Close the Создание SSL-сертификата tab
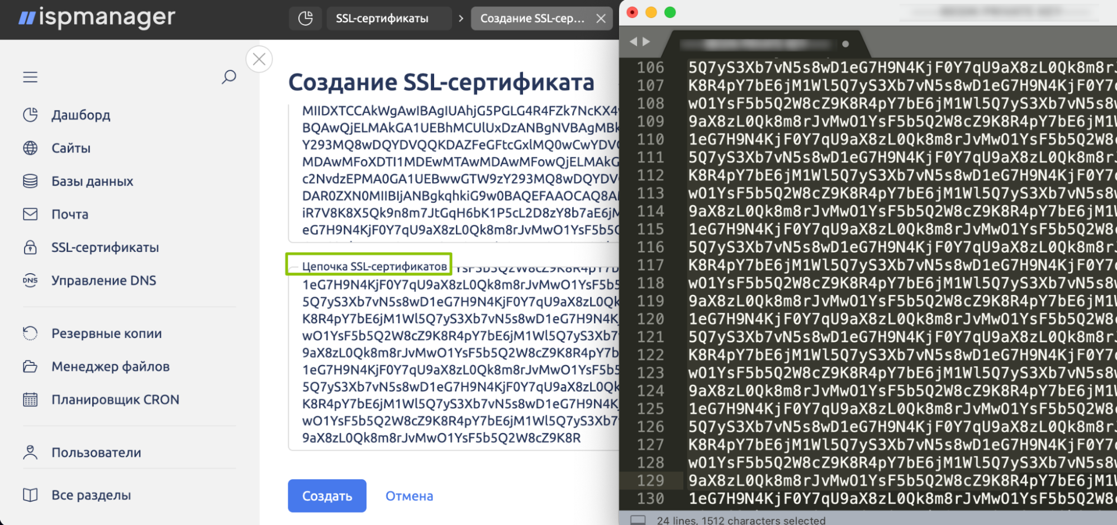The height and width of the screenshot is (525, 1117). tap(601, 18)
